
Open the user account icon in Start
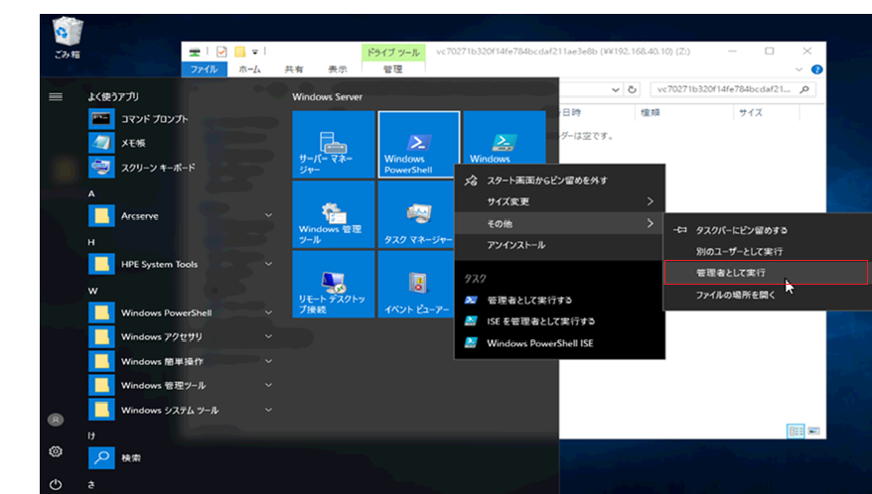56,420
